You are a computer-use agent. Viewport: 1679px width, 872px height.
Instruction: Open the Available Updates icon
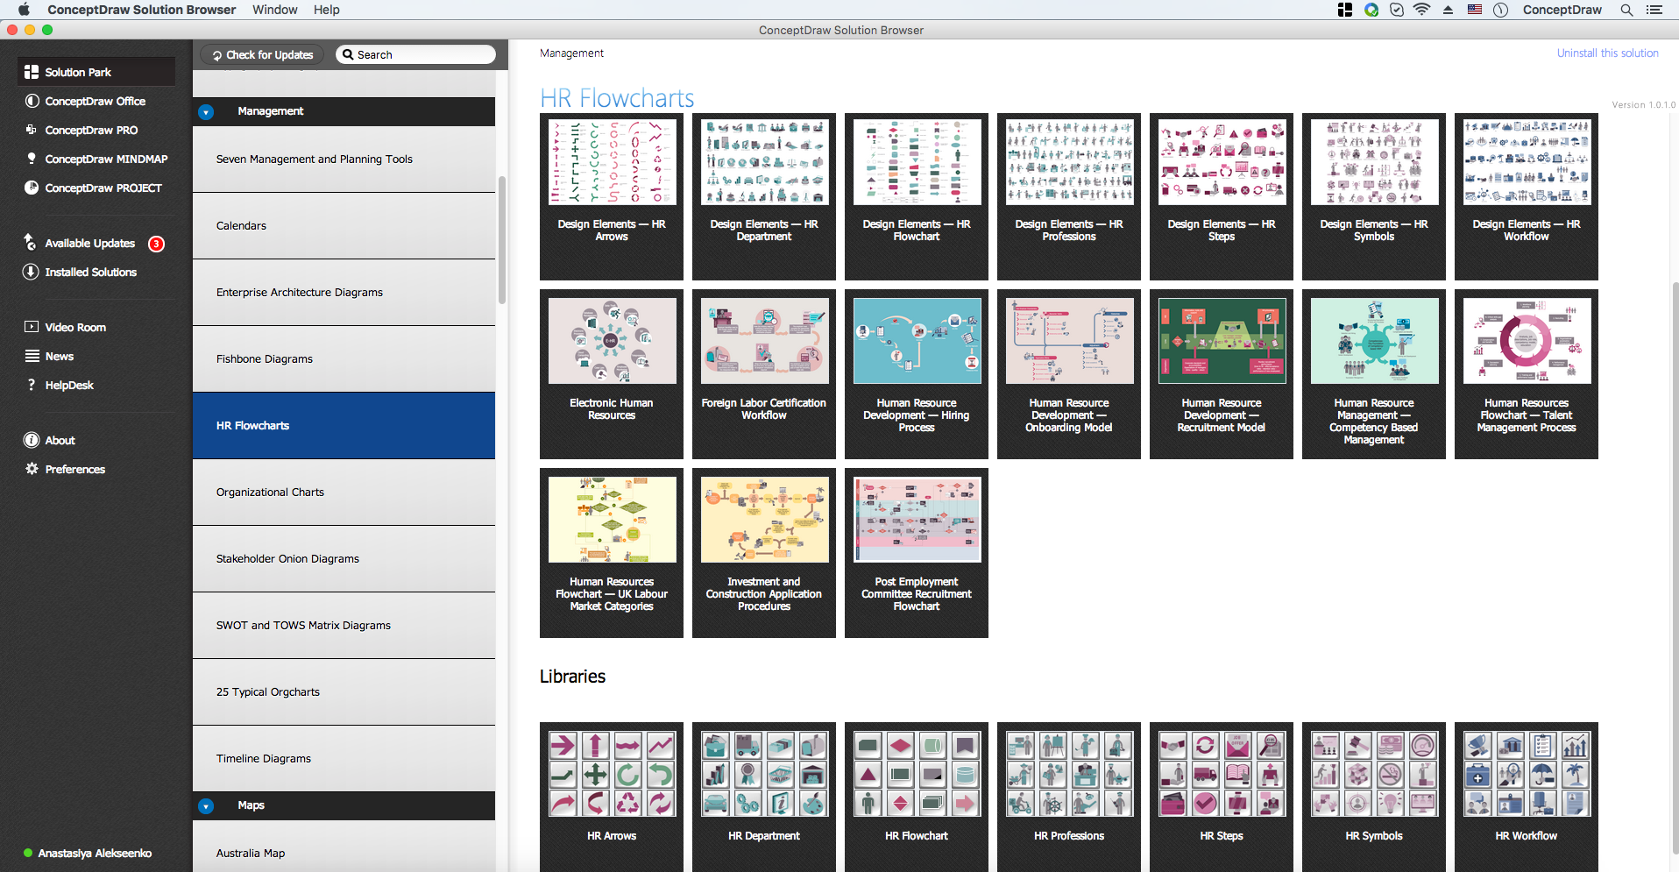click(31, 243)
